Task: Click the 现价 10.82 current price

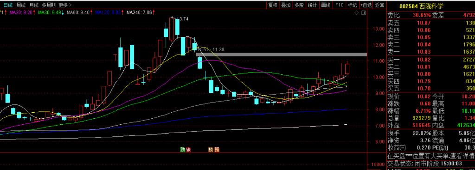Action: pos(424,97)
